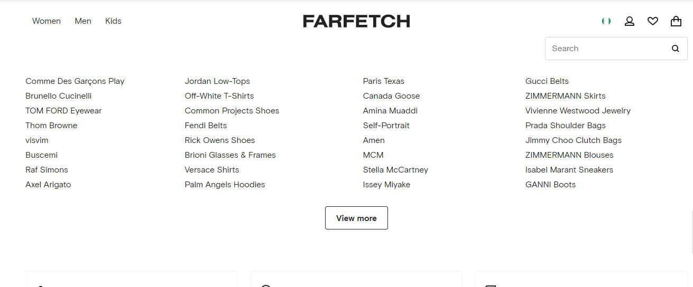The image size is (693, 287).
Task: Open Comme Des Garçons Play link
Action: pos(75,81)
